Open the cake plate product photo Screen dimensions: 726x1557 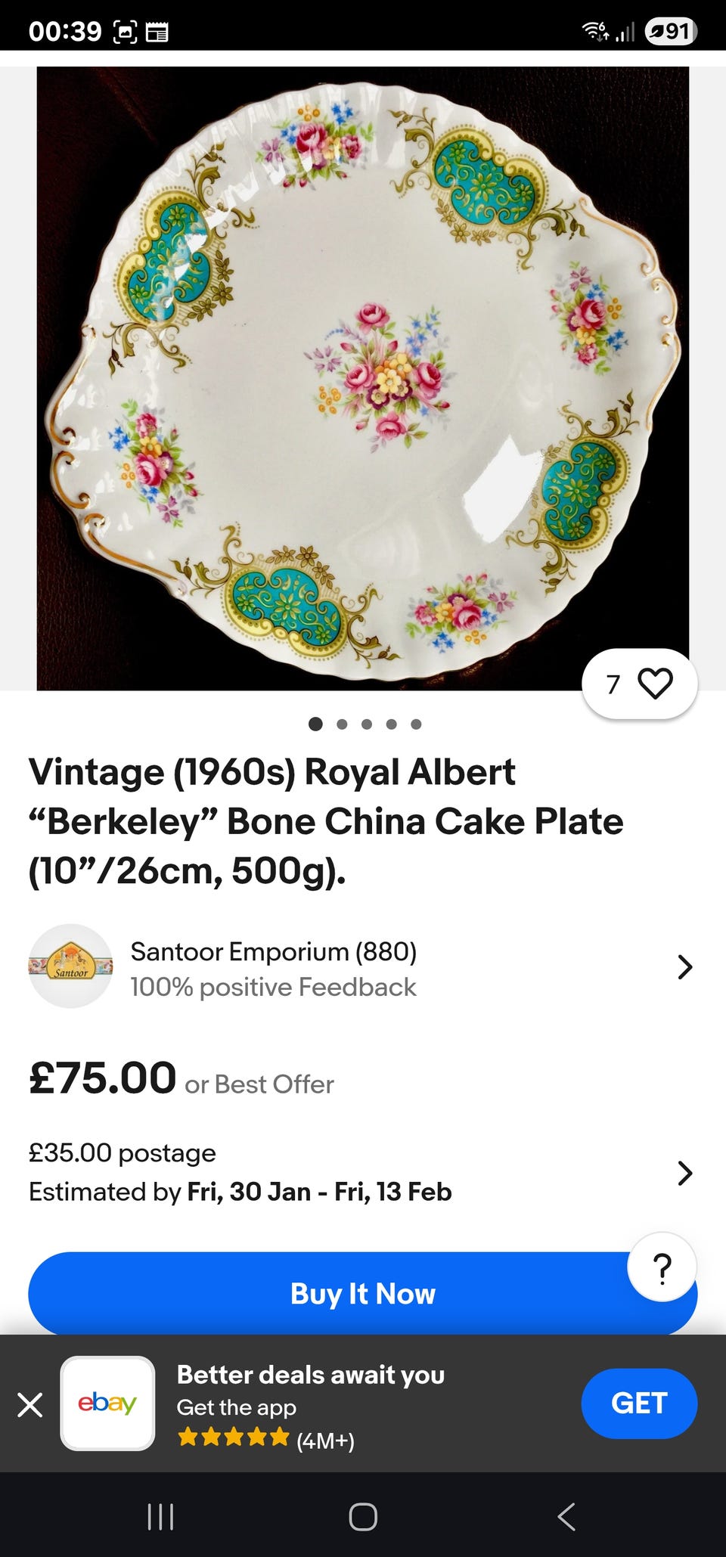(363, 378)
